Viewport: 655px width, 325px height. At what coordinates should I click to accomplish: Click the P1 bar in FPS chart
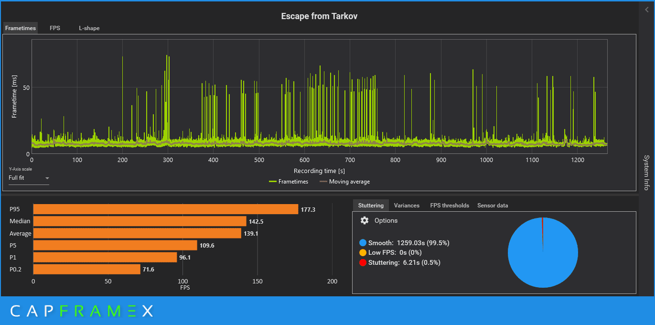105,258
